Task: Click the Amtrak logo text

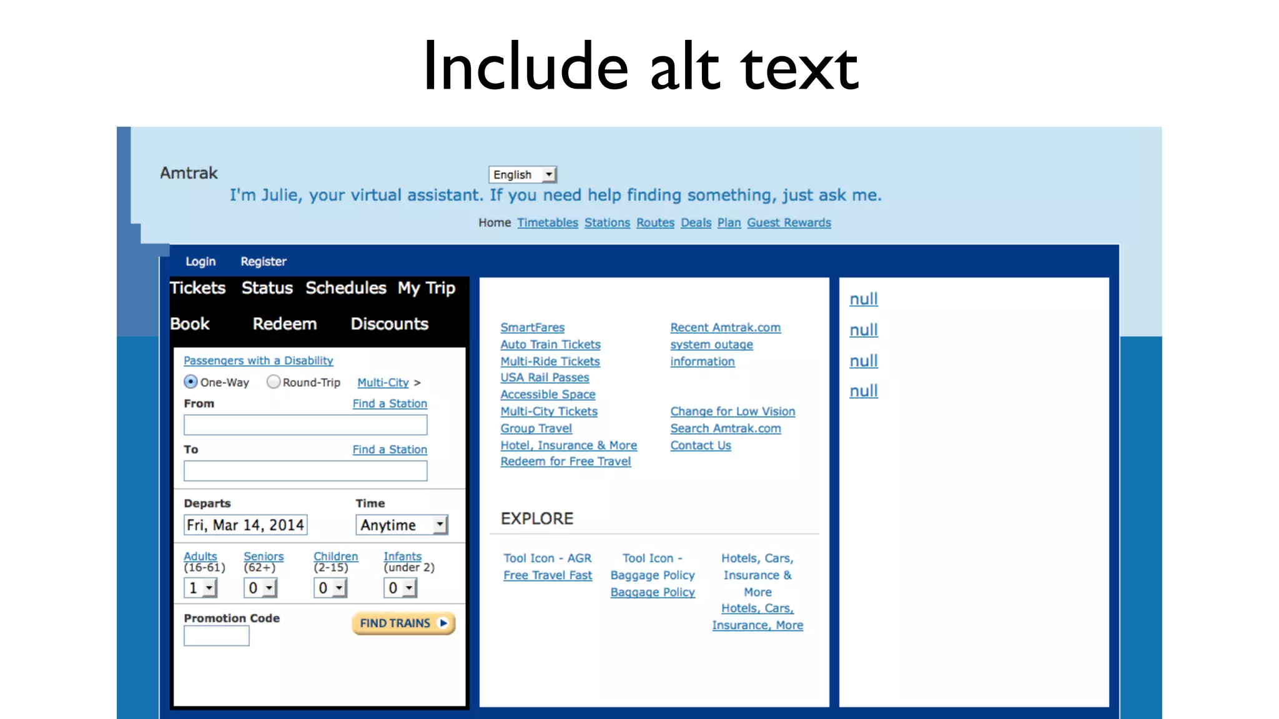Action: tap(189, 173)
